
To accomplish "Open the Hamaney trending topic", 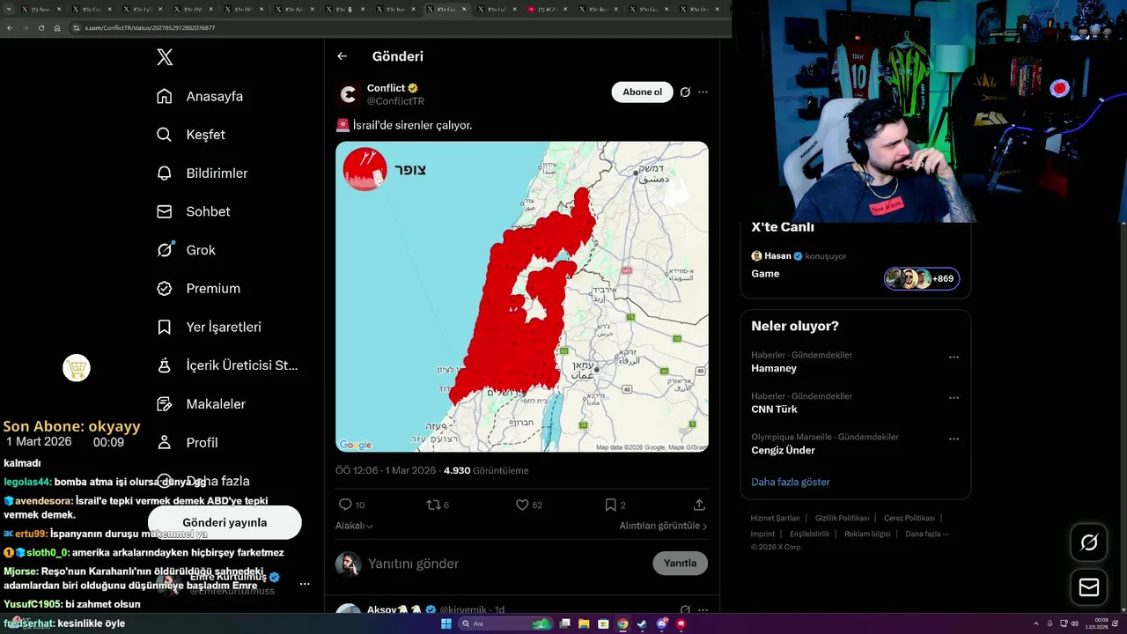I will [x=774, y=368].
